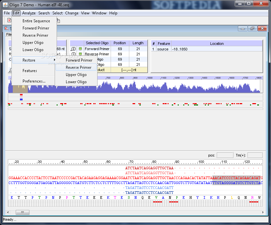Restore the Forward Primer from submenu
Screen dimensions: 271x225
pos(79,60)
